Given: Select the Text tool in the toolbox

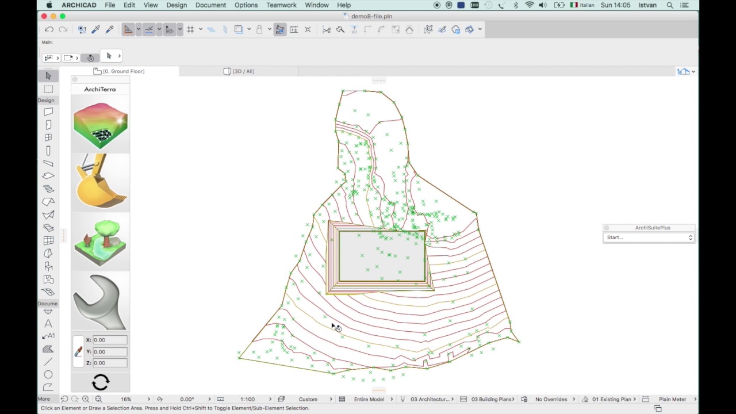Looking at the screenshot, I should pos(48,324).
